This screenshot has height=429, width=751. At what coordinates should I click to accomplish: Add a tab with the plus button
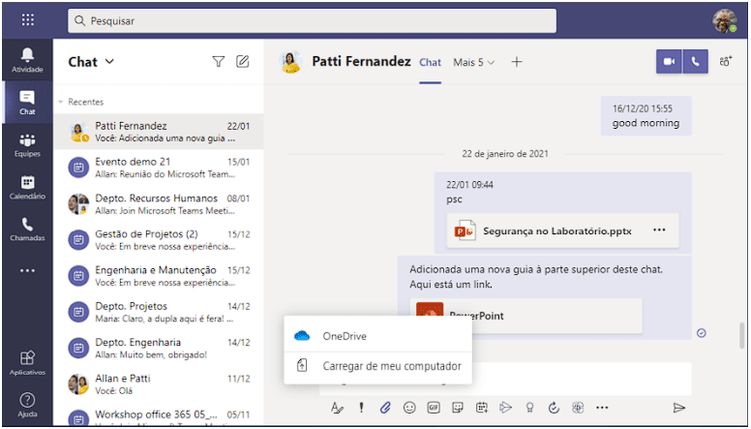click(x=517, y=62)
